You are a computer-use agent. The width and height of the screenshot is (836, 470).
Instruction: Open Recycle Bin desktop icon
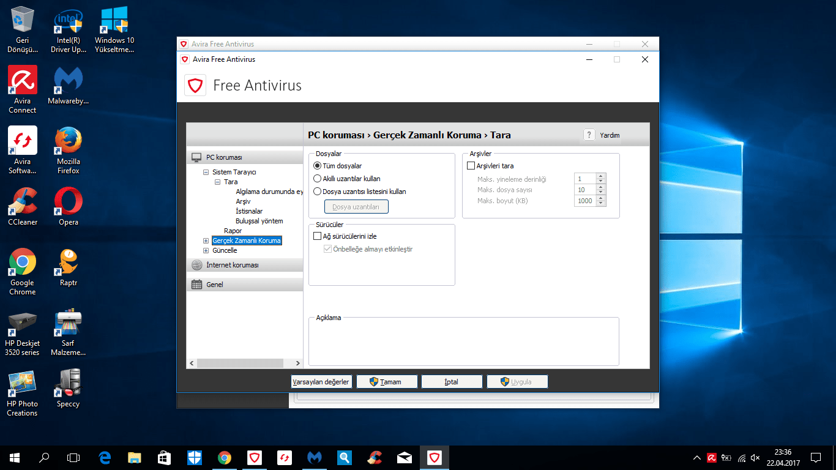[x=23, y=29]
